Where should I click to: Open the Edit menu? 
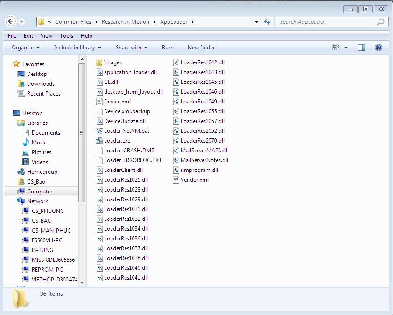(x=28, y=36)
